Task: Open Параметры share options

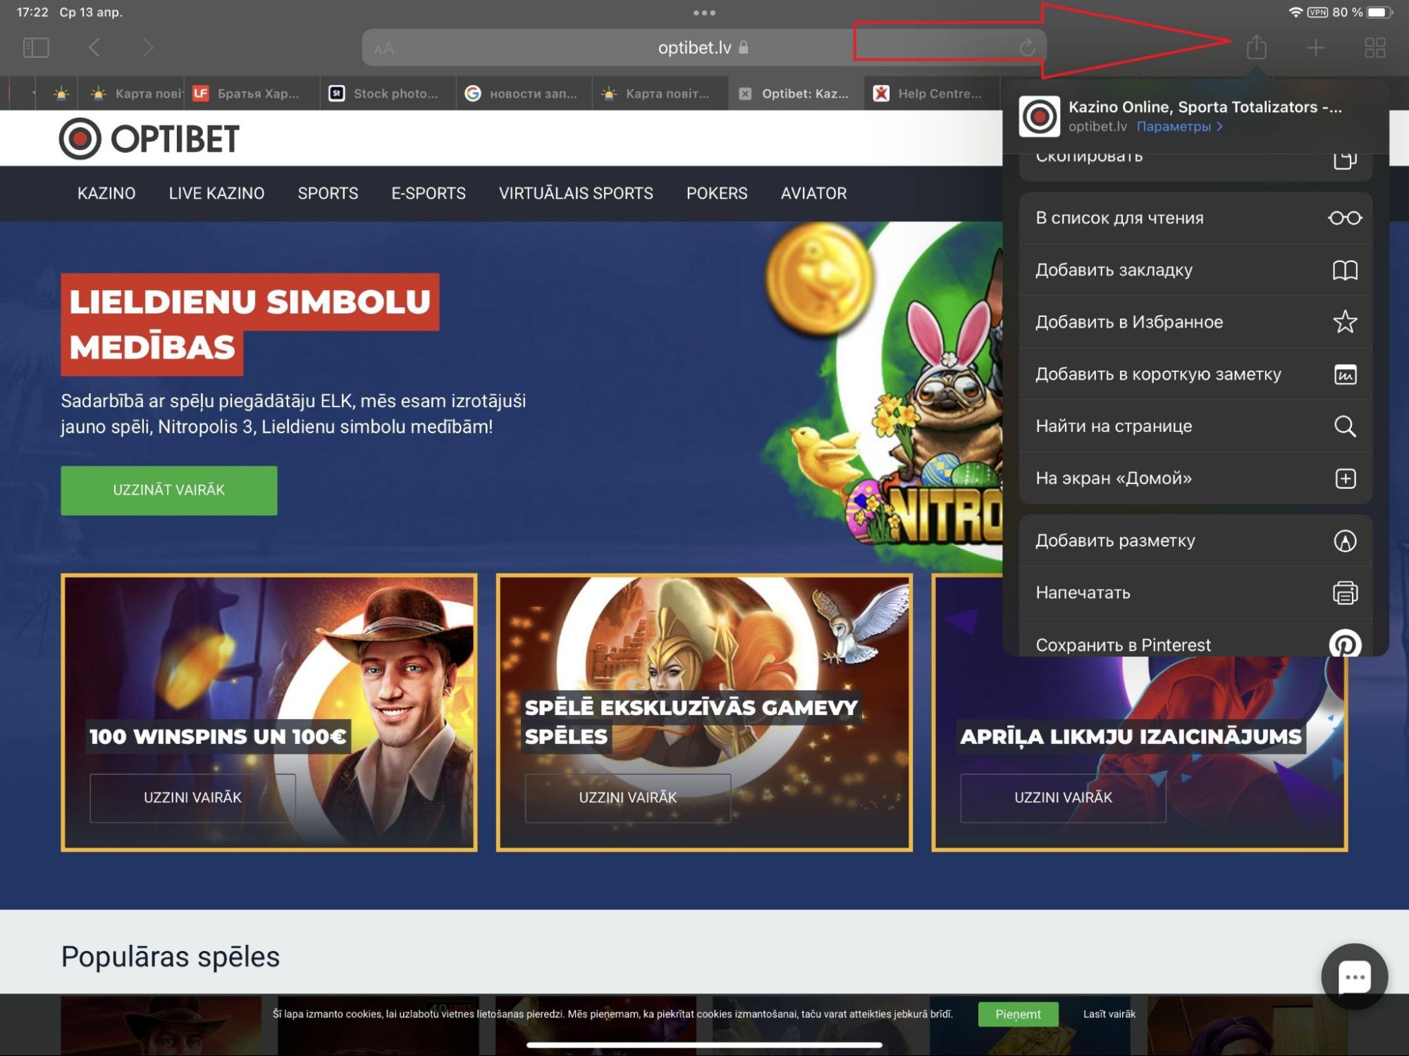Action: pos(1179,127)
